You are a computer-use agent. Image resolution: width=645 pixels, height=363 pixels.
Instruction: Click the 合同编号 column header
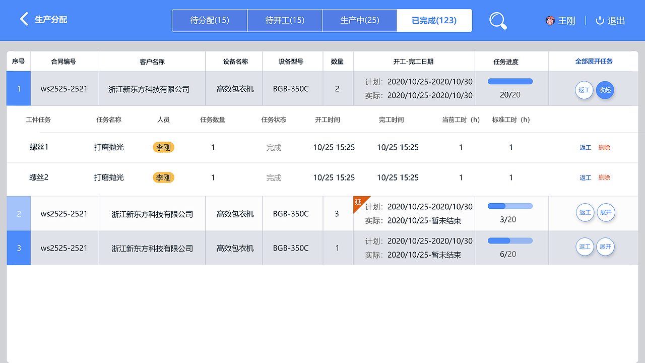click(63, 62)
